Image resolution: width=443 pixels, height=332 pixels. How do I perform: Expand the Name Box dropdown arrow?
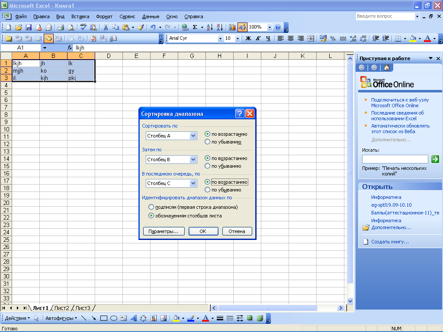(x=45, y=48)
